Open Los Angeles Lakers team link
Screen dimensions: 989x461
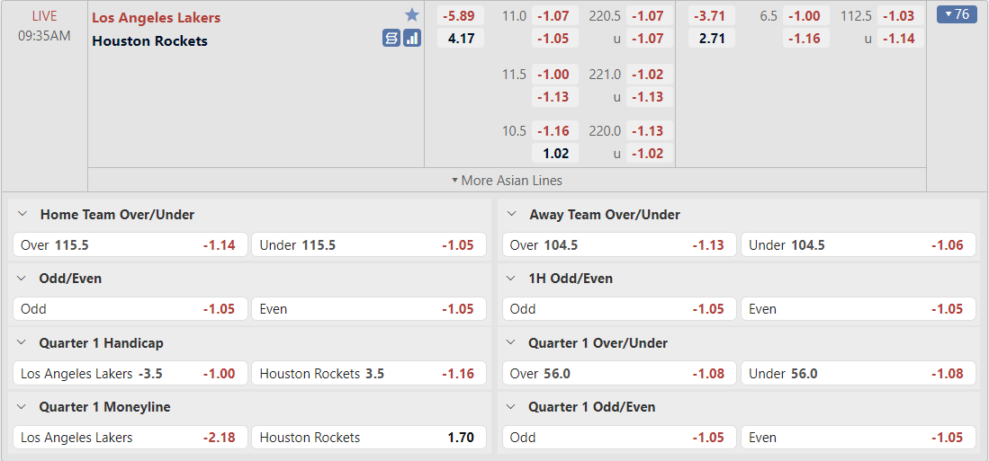pos(156,17)
